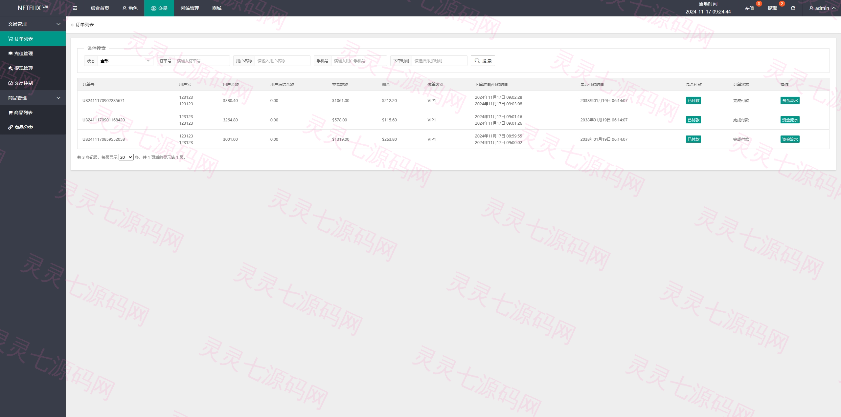Click user balance 3001.00

coord(230,139)
